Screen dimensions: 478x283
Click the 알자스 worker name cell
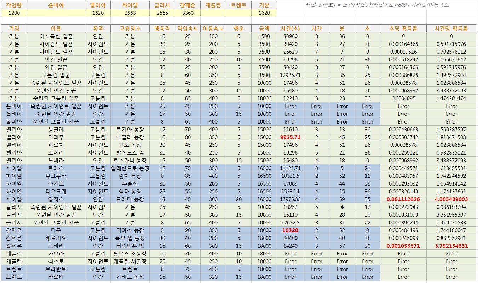coord(56,199)
